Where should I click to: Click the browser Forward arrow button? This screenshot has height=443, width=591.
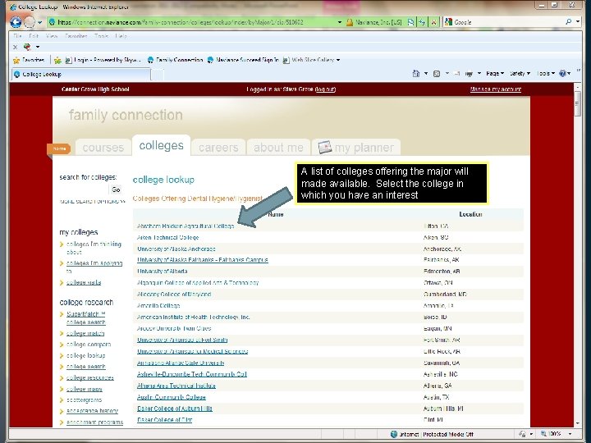click(x=30, y=22)
